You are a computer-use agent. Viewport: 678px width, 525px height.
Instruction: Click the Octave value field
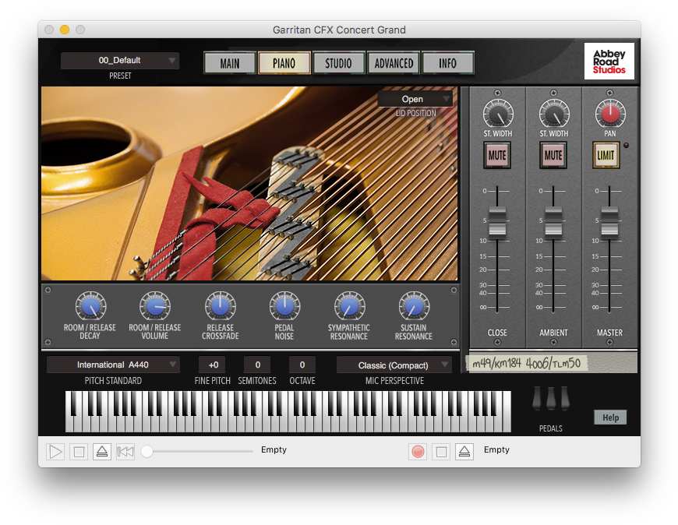coord(302,365)
